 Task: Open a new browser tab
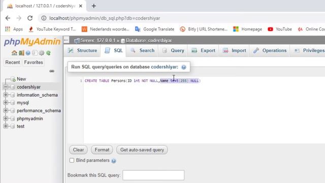[93, 6]
